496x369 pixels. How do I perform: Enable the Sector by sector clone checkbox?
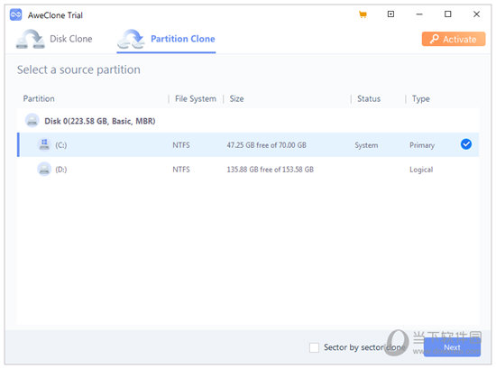(314, 347)
